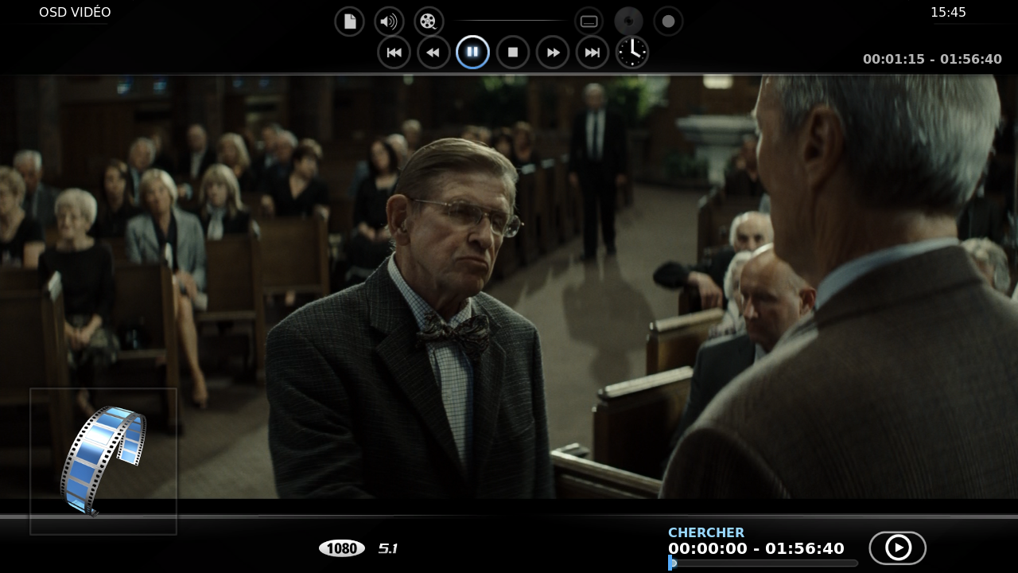Click the record circle button
Screen dimensions: 1018x573
tap(668, 21)
